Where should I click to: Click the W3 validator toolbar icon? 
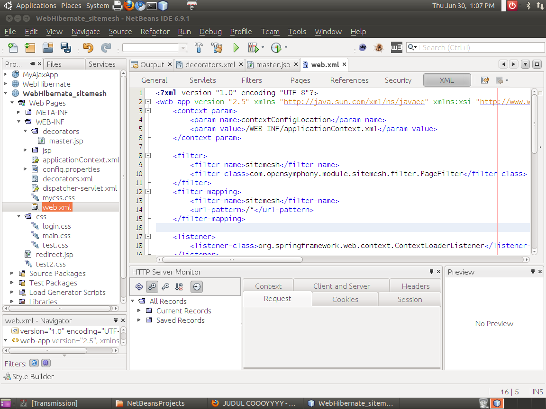[x=396, y=48]
